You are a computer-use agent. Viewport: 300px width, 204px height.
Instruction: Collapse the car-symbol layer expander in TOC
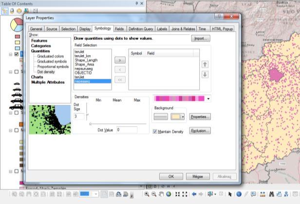point(11,72)
